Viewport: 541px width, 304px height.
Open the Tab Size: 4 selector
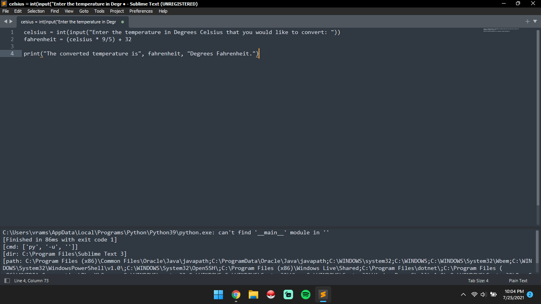pyautogui.click(x=478, y=281)
